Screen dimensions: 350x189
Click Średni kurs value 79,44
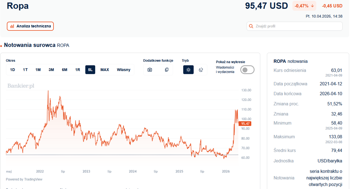point(337,151)
